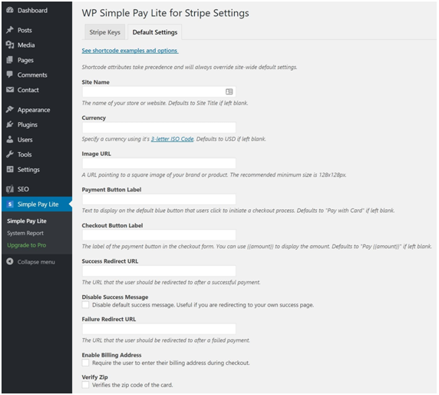Click the Require billing address label text
Viewport: 439px width, 395px height.
171,363
